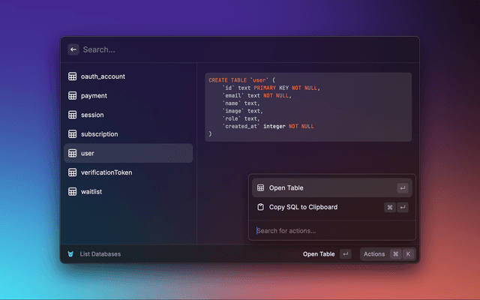
Task: Click the table icon beside waitlist
Action: coord(73,191)
